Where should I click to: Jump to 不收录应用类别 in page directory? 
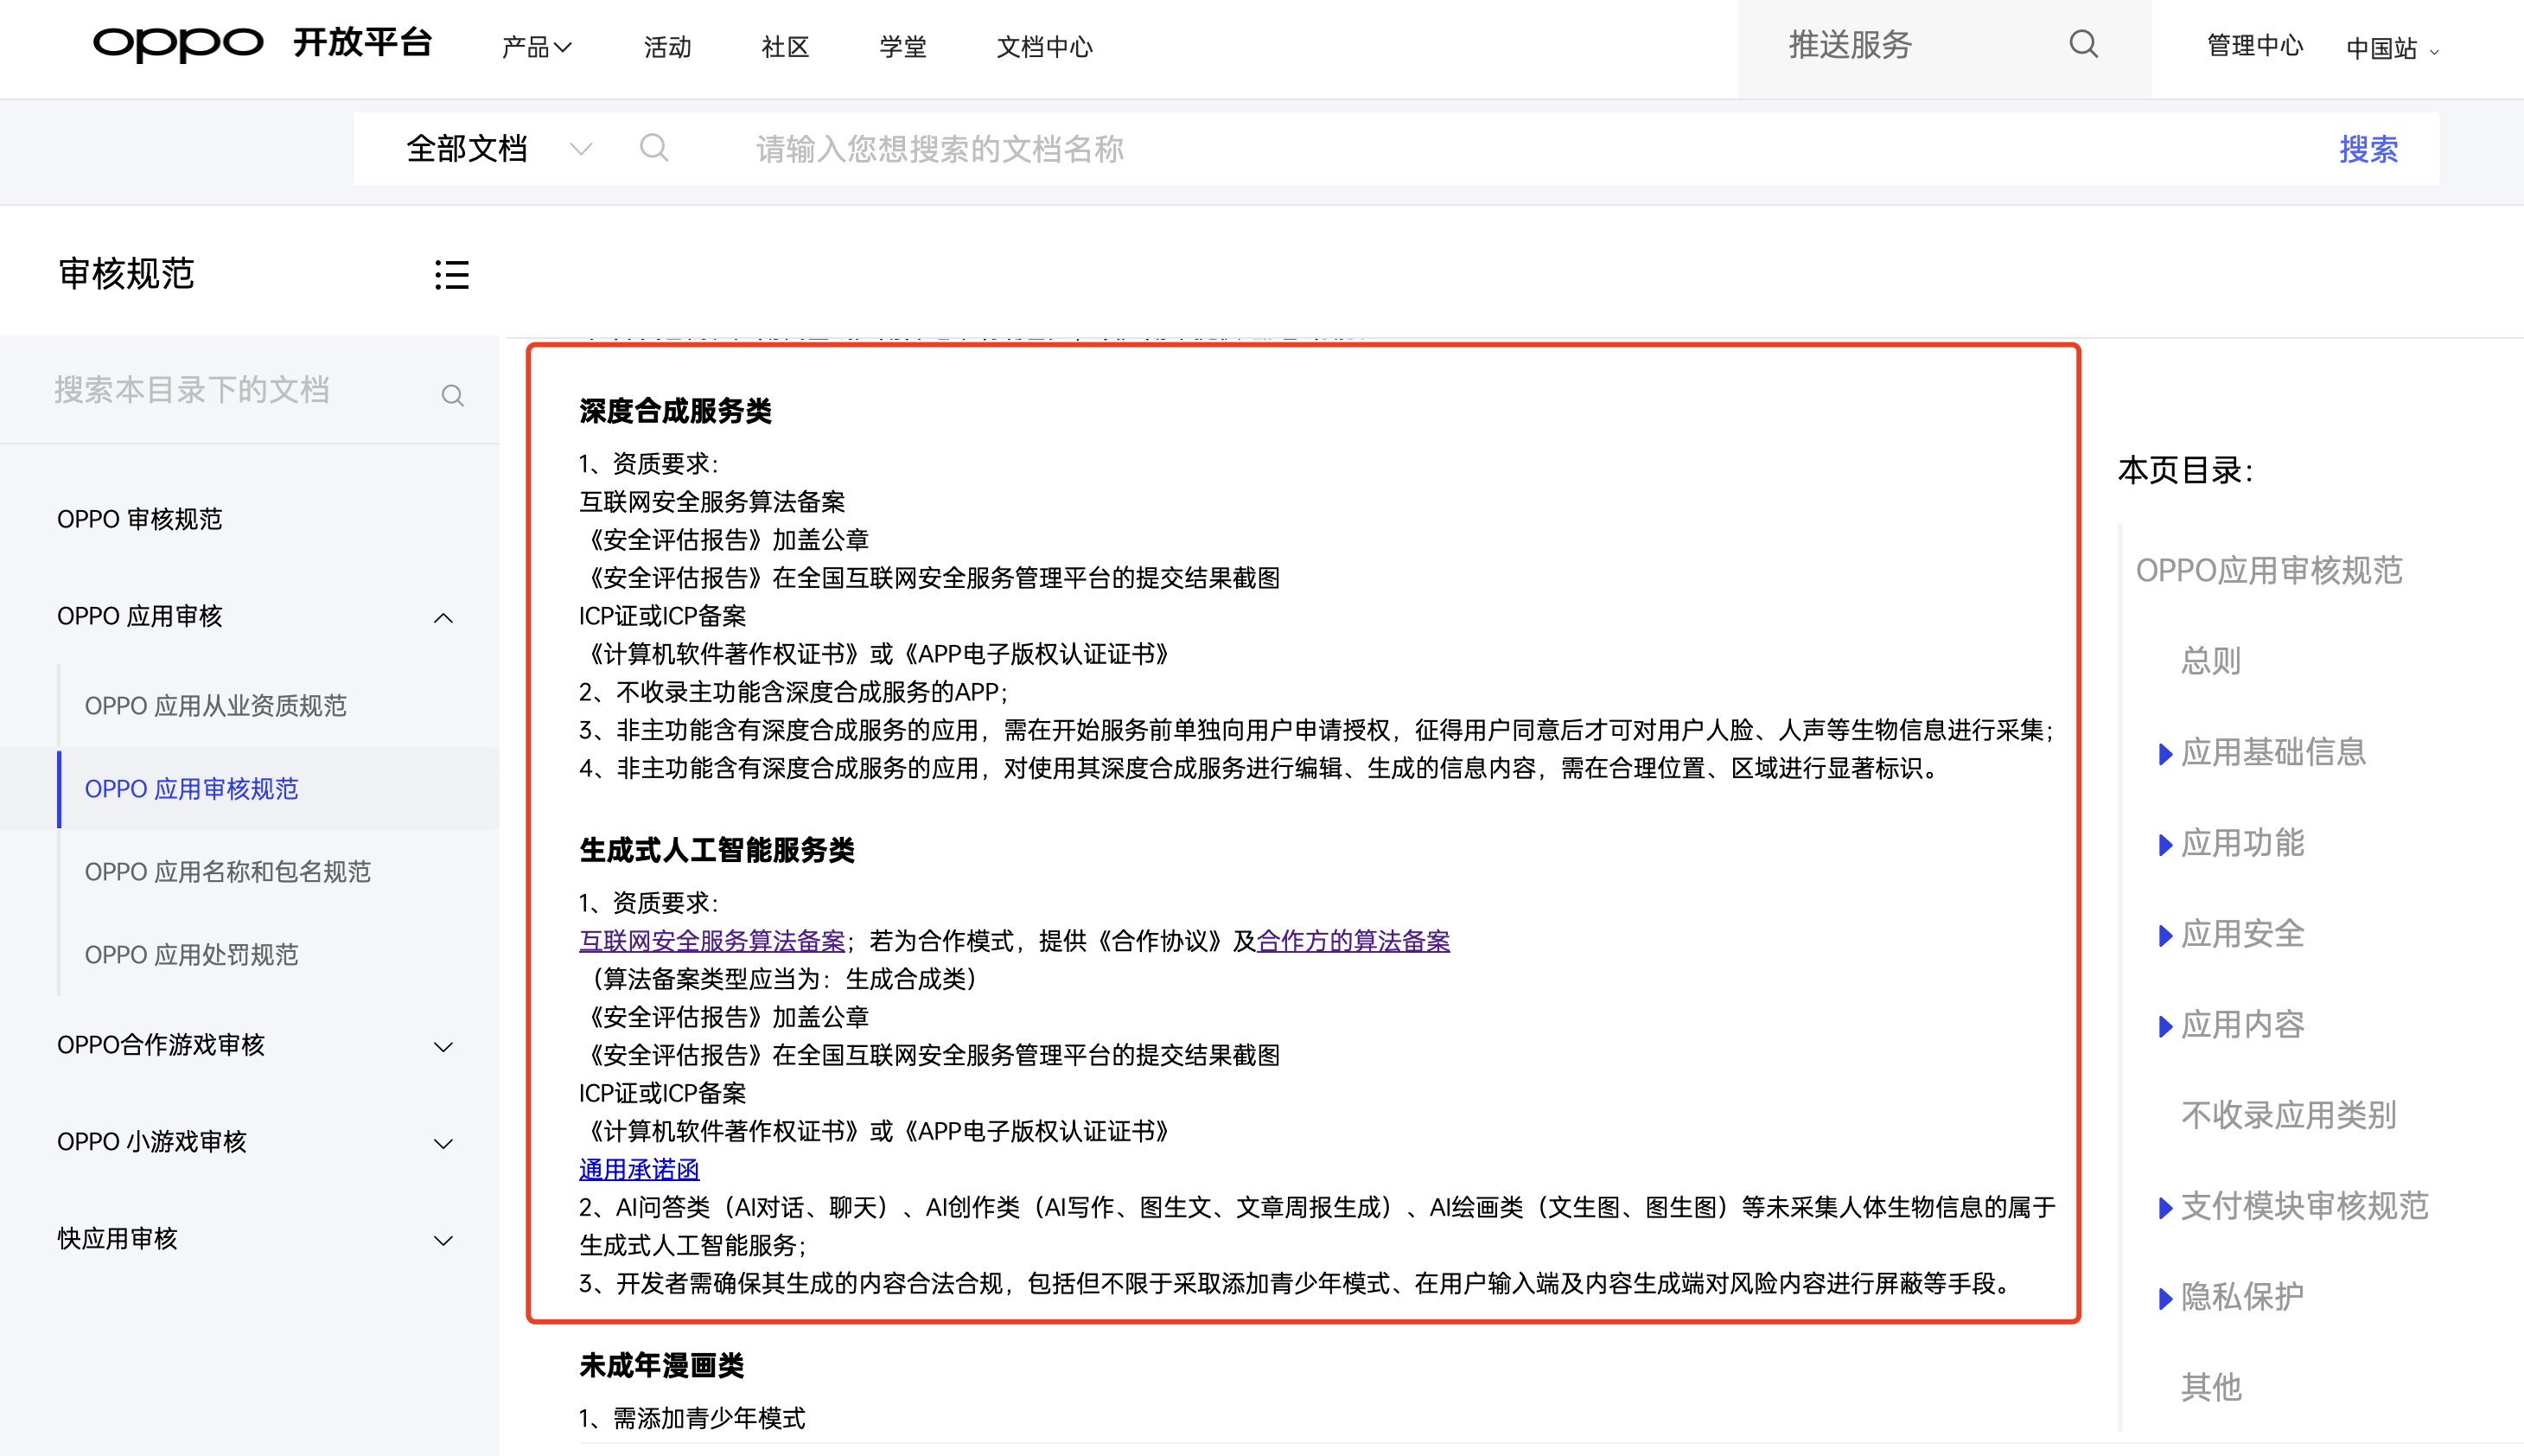2287,1115
